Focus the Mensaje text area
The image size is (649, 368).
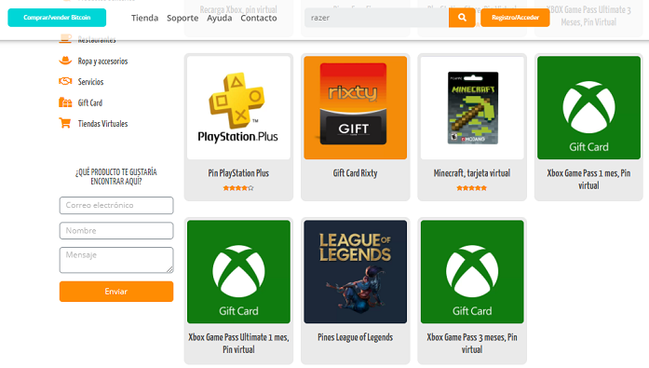click(116, 260)
